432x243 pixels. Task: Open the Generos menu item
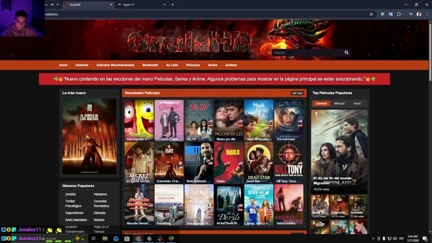82,65
